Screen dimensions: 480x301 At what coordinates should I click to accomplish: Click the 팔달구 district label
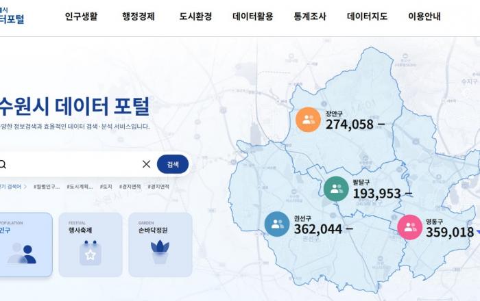point(361,183)
